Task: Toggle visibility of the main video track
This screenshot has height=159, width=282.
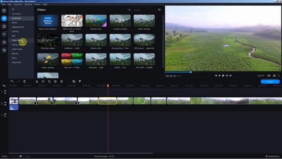Action: click(5, 102)
